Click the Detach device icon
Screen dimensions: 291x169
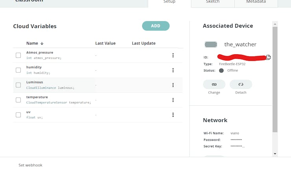(241, 84)
